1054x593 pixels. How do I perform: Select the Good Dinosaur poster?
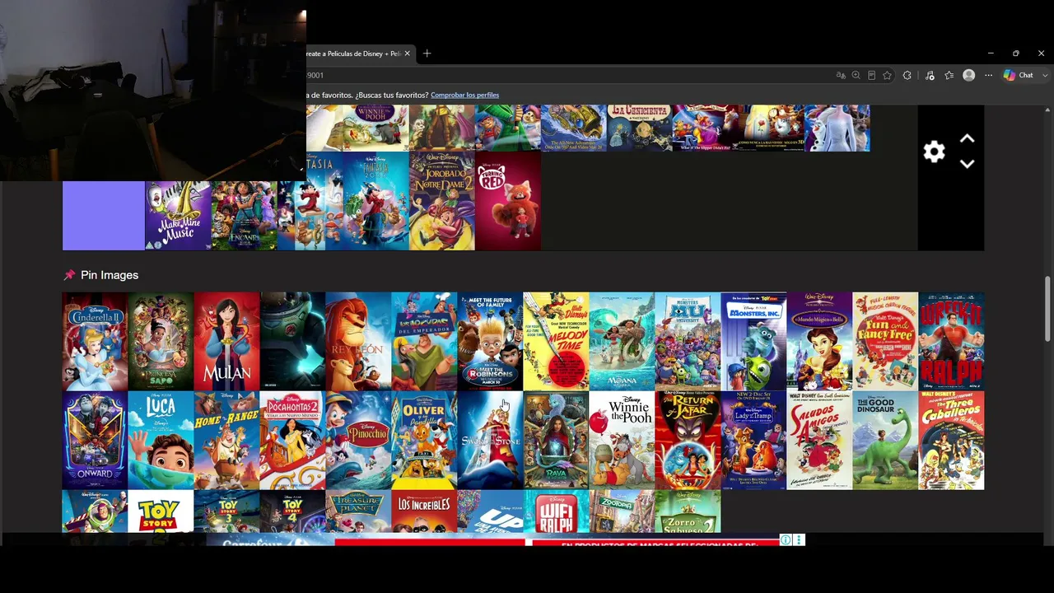(885, 441)
